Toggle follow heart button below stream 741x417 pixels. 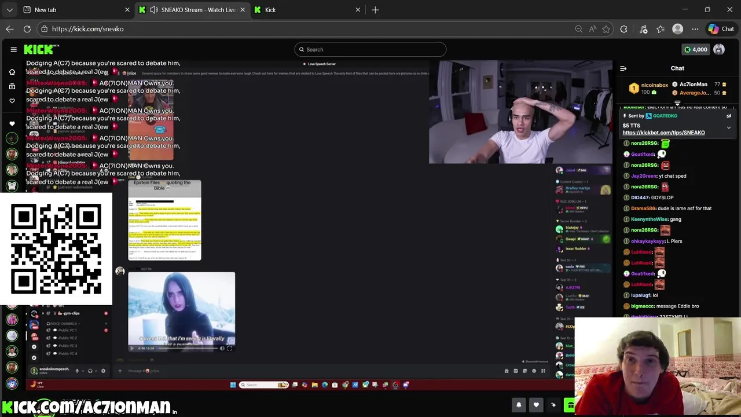pyautogui.click(x=536, y=405)
